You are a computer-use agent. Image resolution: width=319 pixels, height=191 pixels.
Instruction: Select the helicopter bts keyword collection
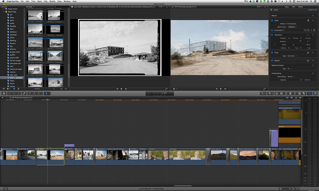pos(15,63)
